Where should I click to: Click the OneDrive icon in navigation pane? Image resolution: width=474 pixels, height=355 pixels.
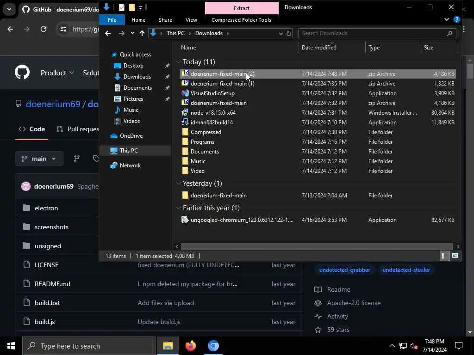(x=114, y=136)
